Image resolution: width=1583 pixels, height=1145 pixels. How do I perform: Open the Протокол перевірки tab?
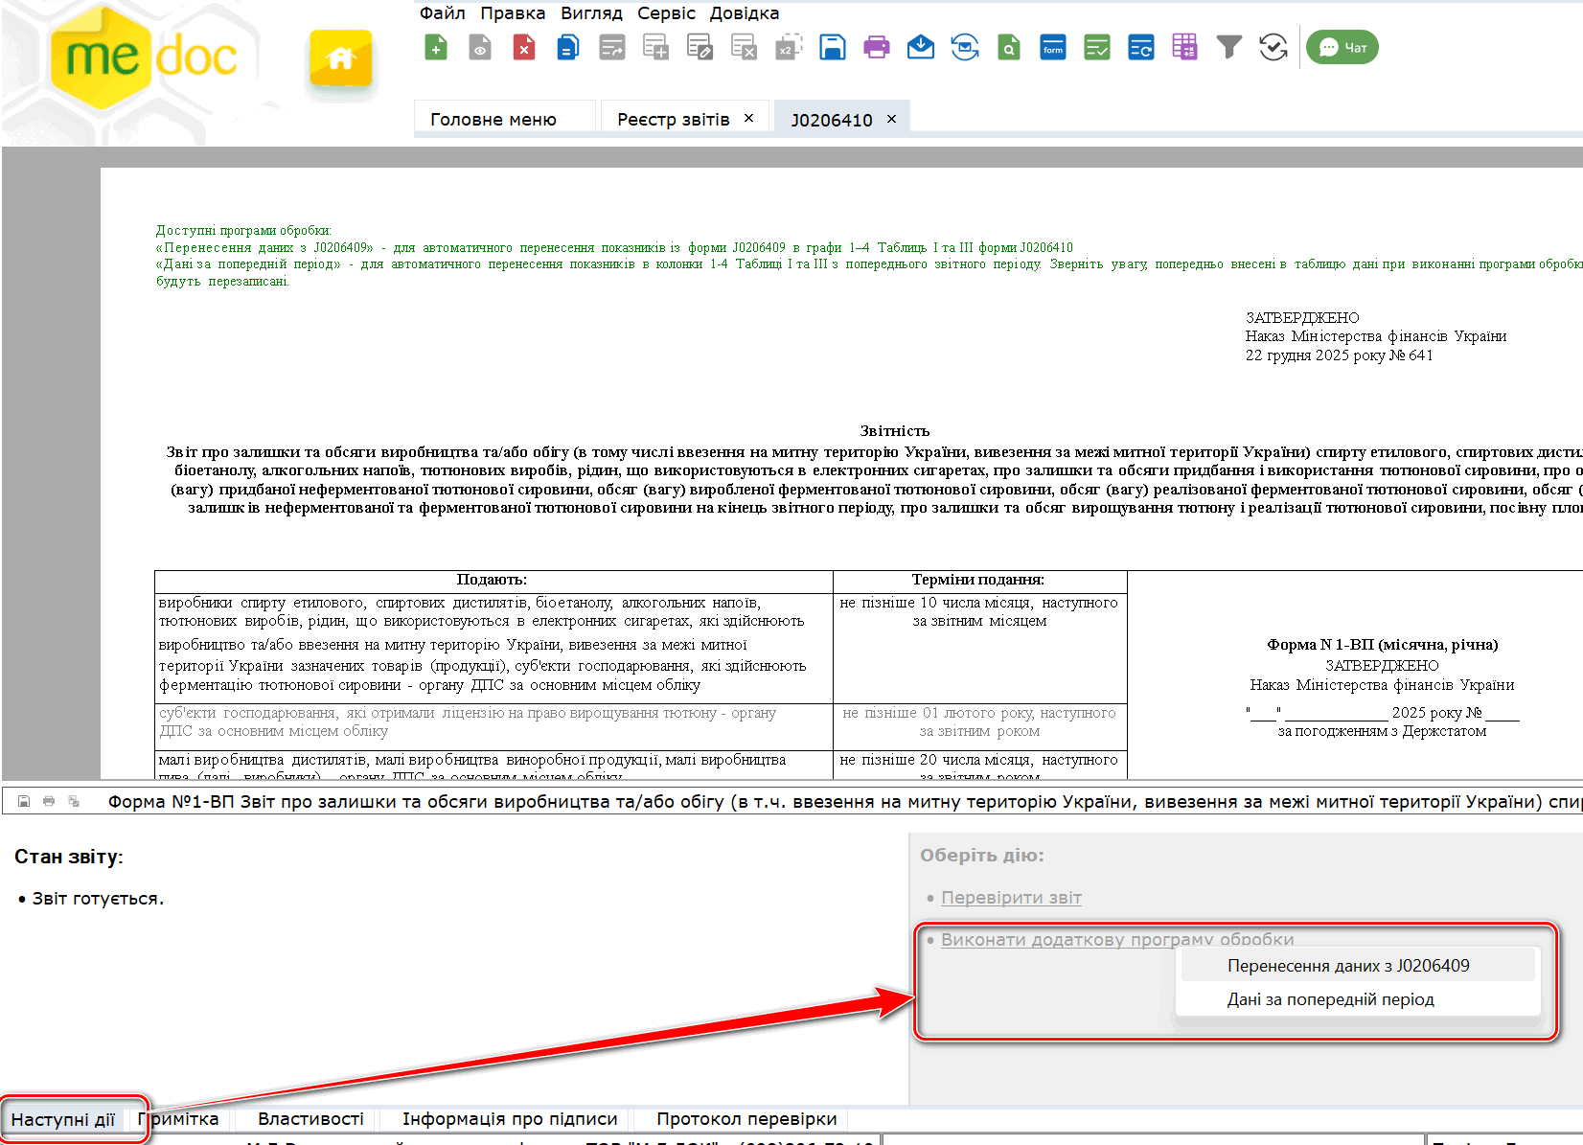click(x=746, y=1119)
